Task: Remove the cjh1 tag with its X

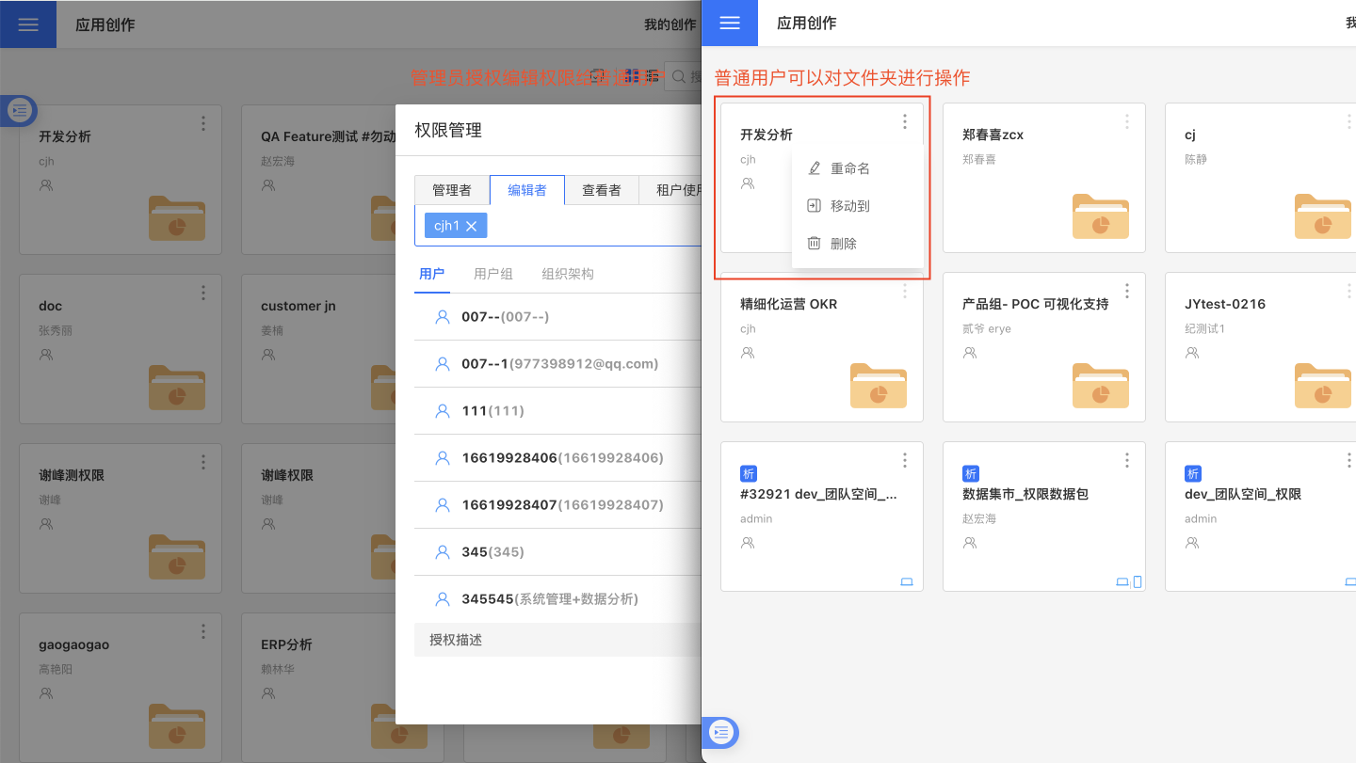Action: [x=472, y=226]
